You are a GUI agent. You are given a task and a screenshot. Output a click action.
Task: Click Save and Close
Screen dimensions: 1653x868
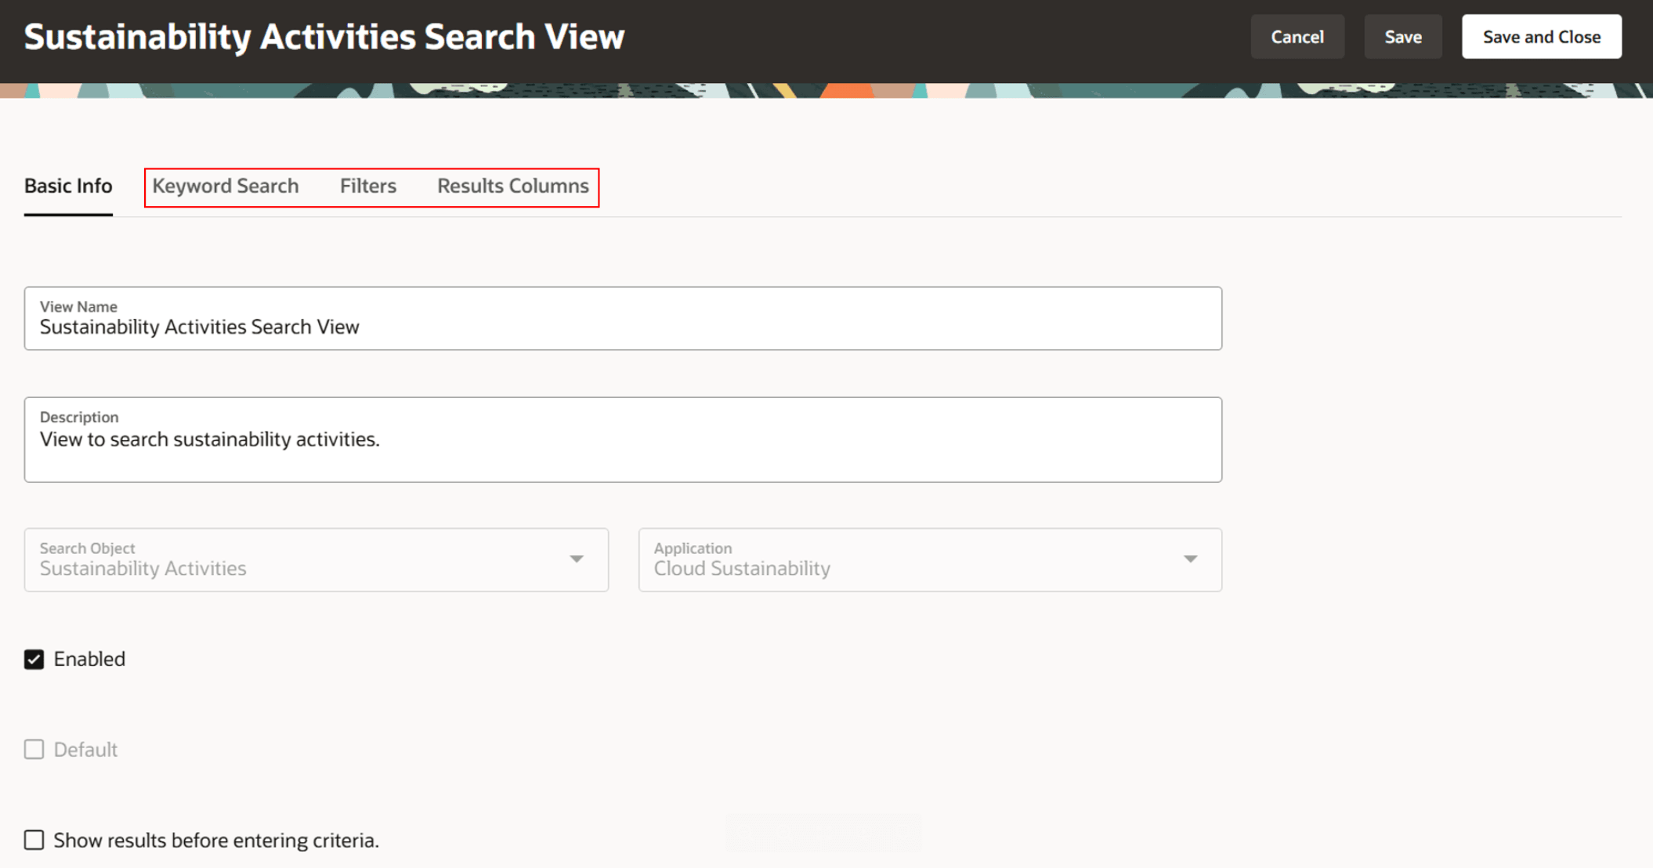tap(1541, 37)
